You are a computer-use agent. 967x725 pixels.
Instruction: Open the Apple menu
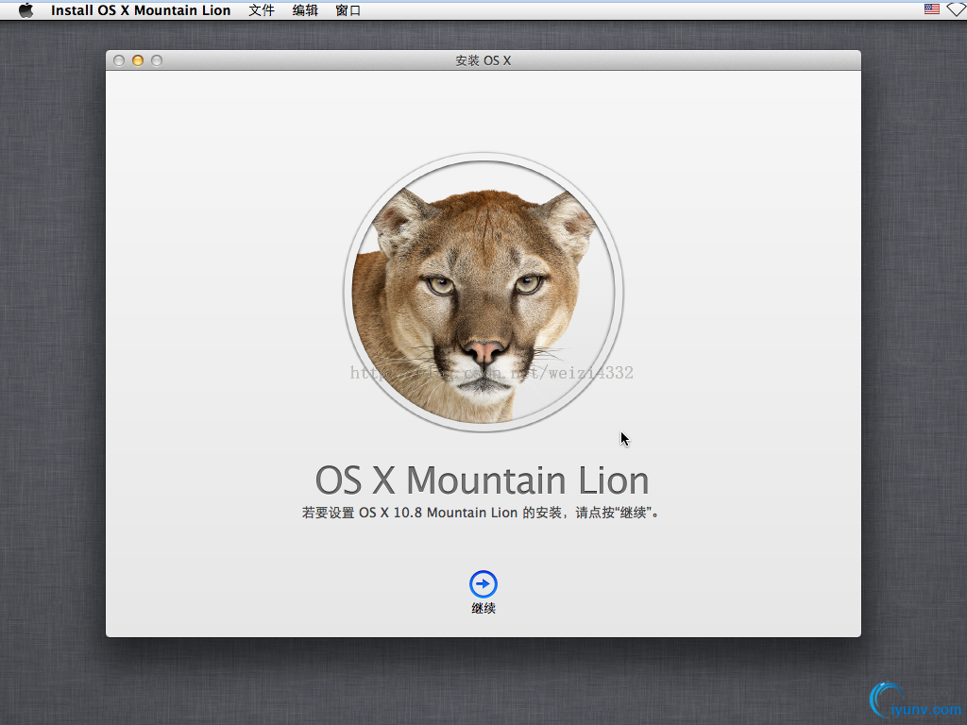point(25,10)
